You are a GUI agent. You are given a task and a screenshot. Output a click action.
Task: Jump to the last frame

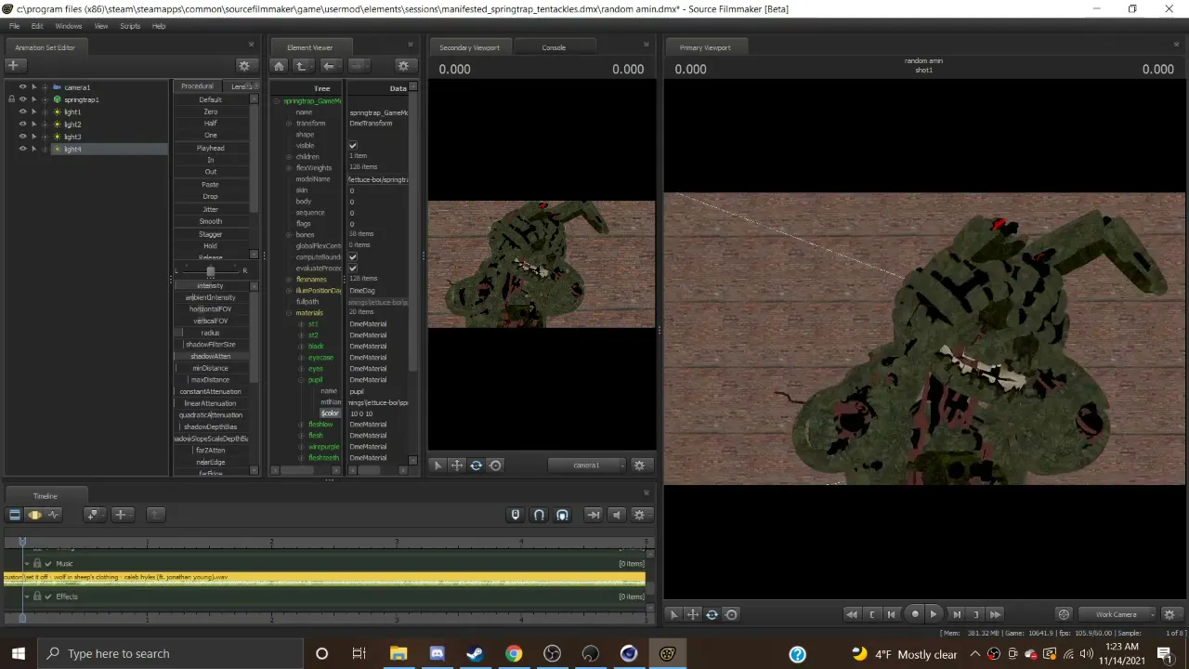tap(995, 614)
